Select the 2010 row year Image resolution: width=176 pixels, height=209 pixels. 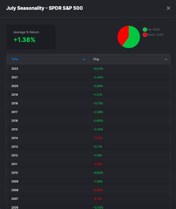tap(14, 173)
